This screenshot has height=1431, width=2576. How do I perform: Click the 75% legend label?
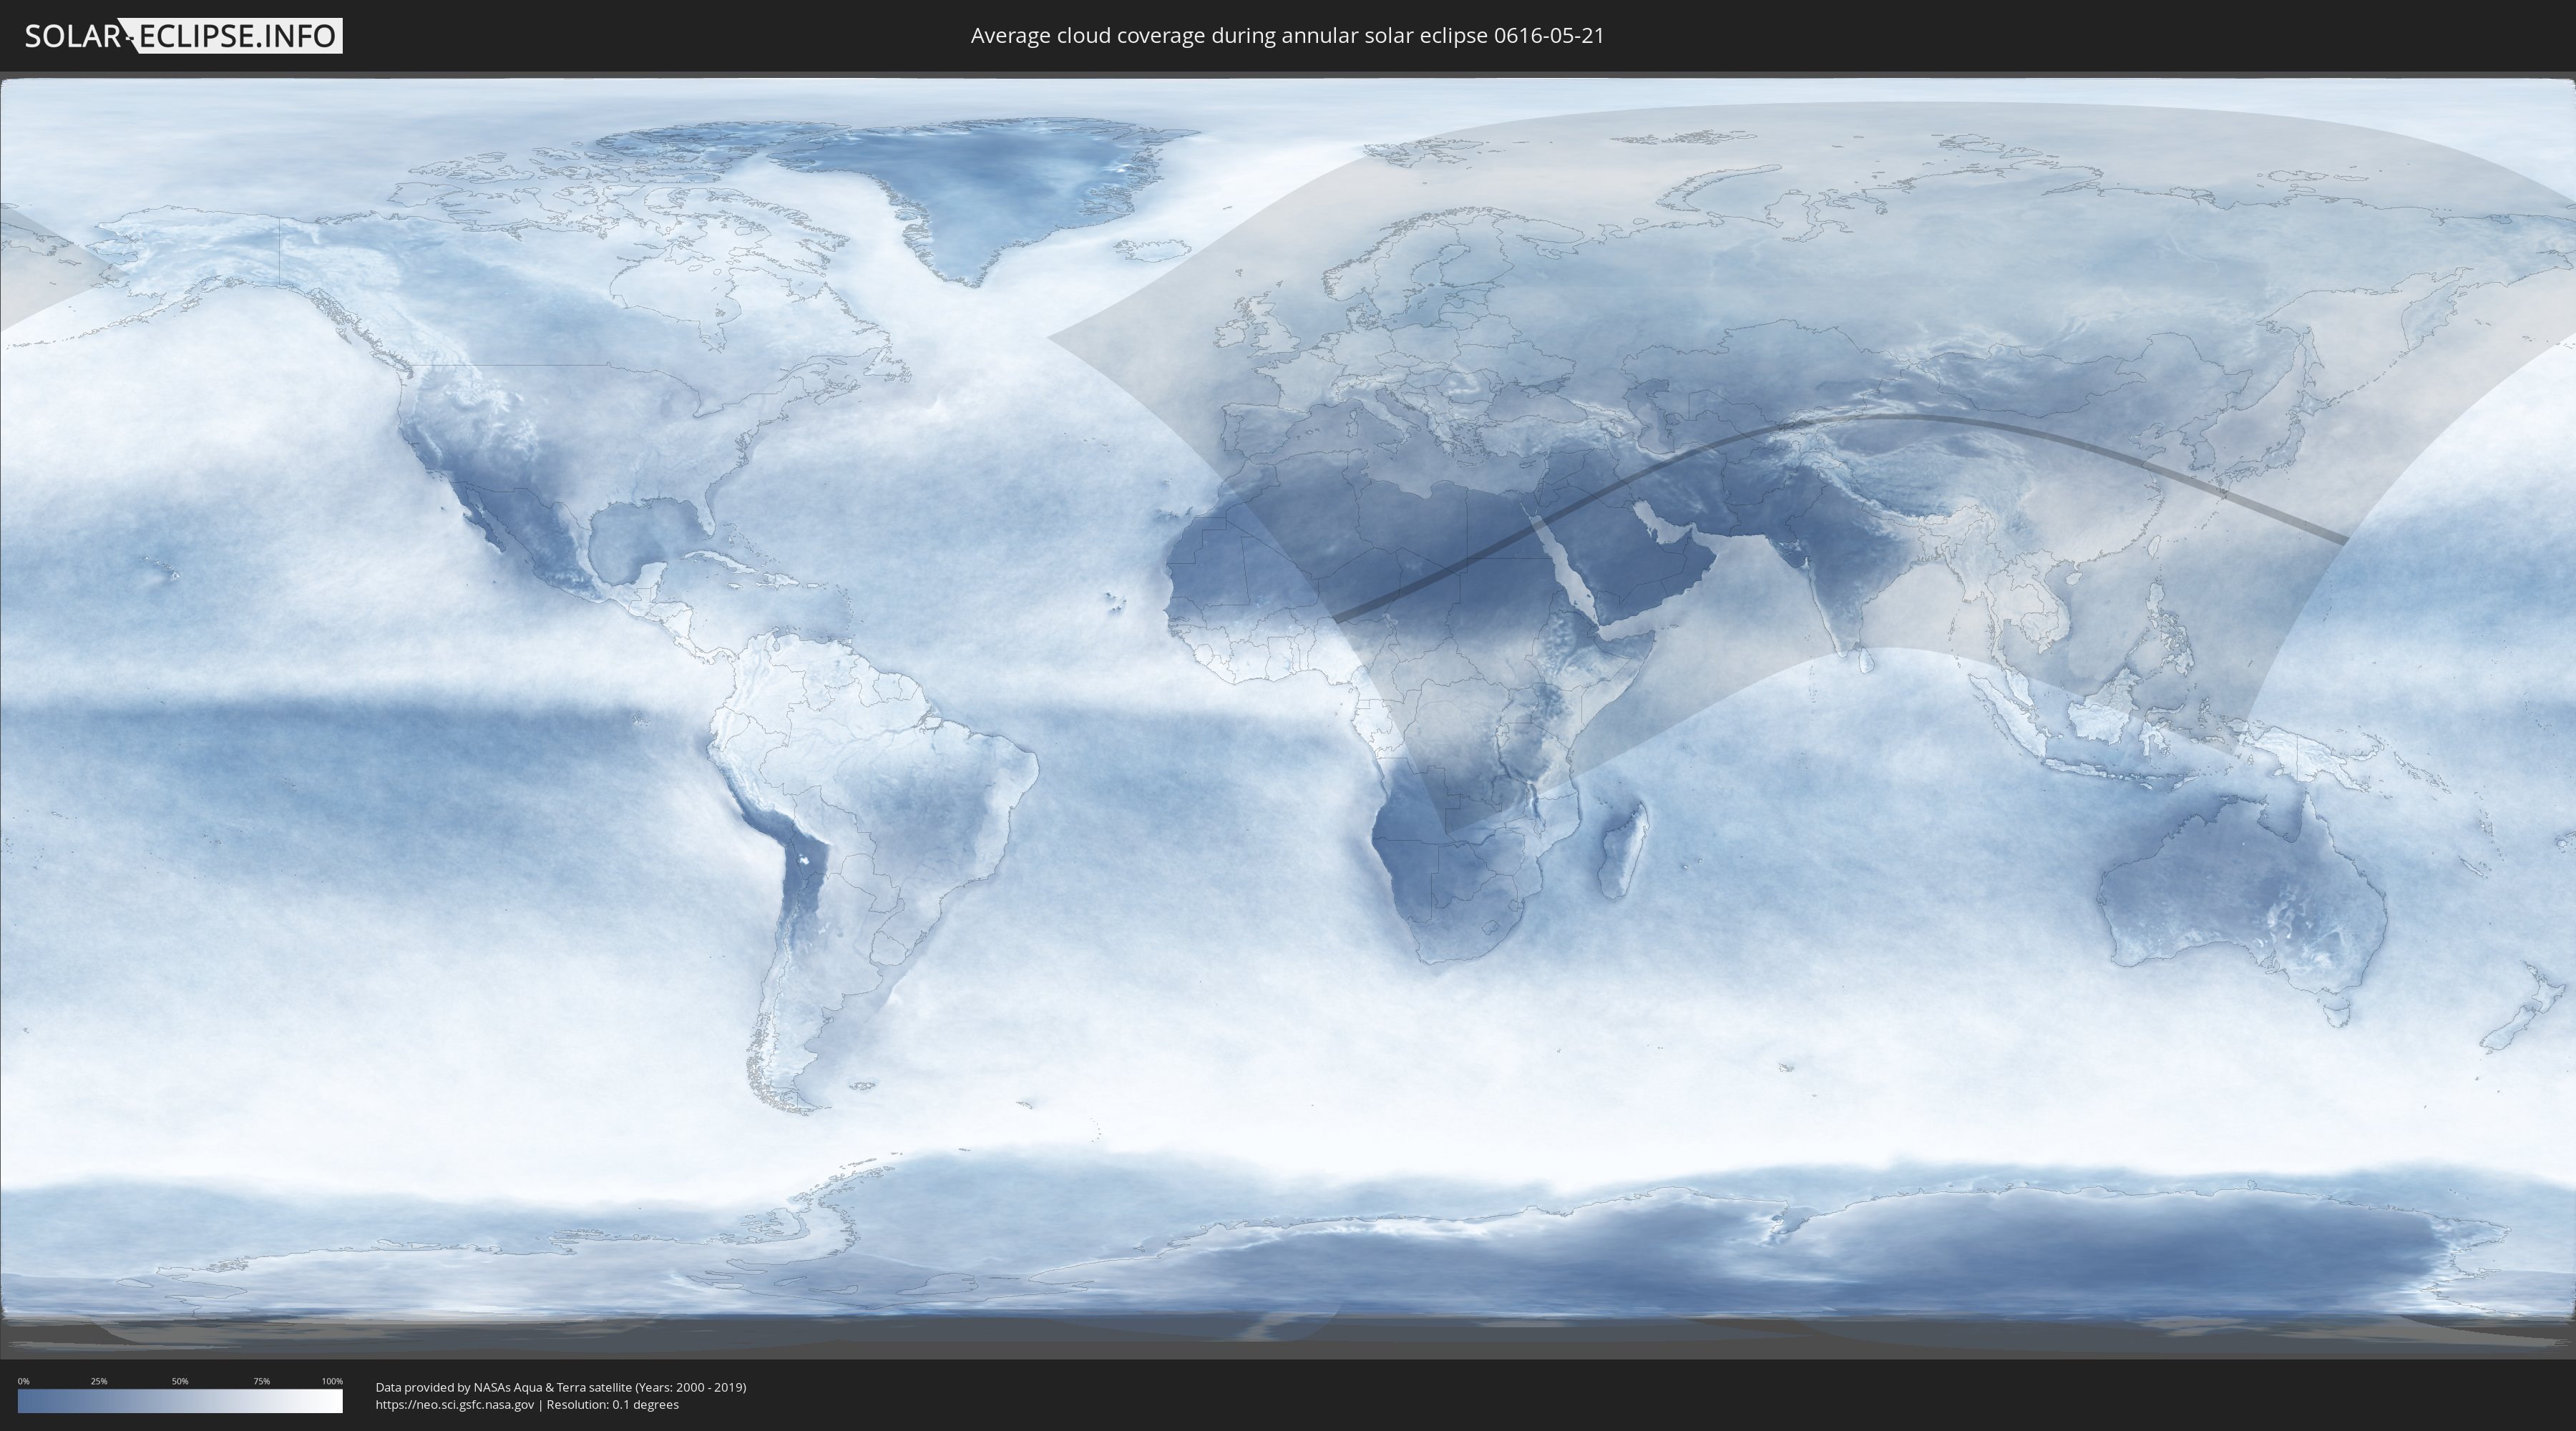tap(261, 1381)
